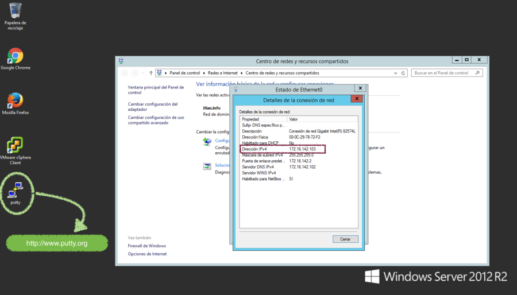The image size is (517, 295).
Task: Open 'Ventana principal del Panel de control' link
Action: click(156, 90)
